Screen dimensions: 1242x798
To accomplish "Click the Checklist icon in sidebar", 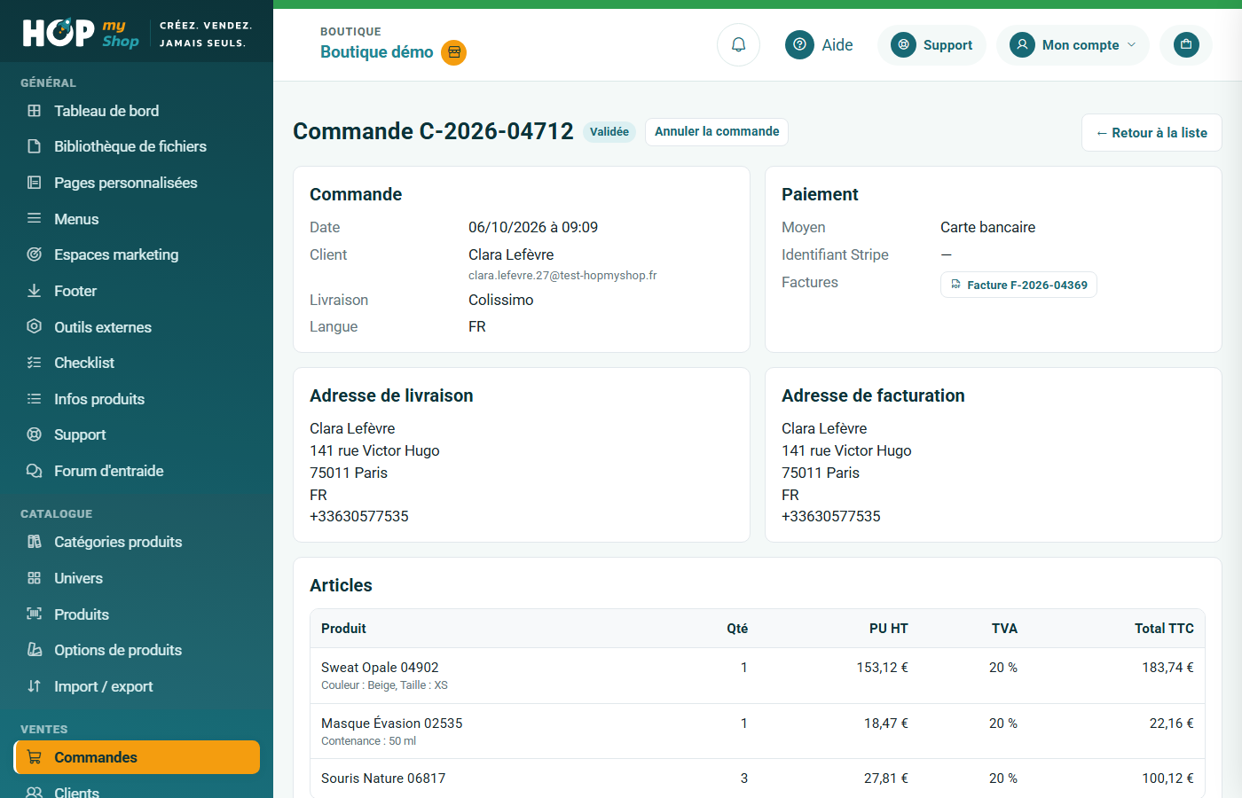I will pos(35,363).
